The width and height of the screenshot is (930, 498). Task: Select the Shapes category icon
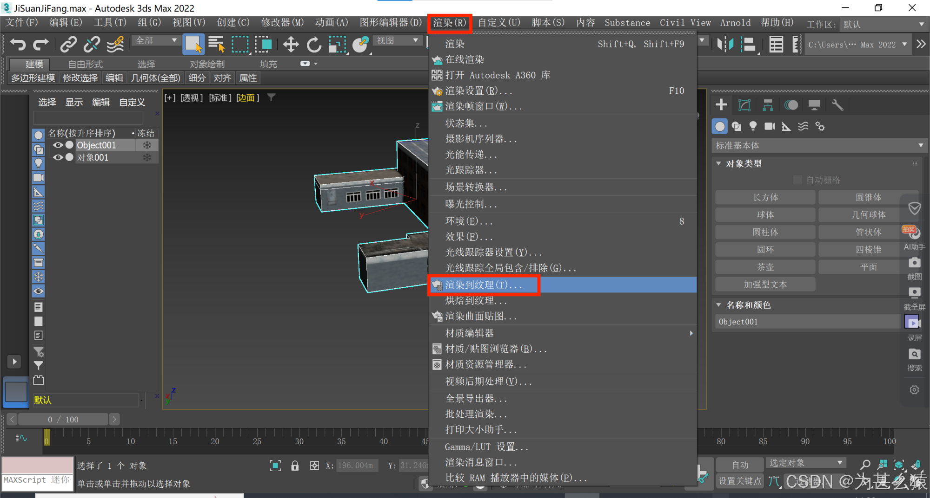(x=737, y=126)
